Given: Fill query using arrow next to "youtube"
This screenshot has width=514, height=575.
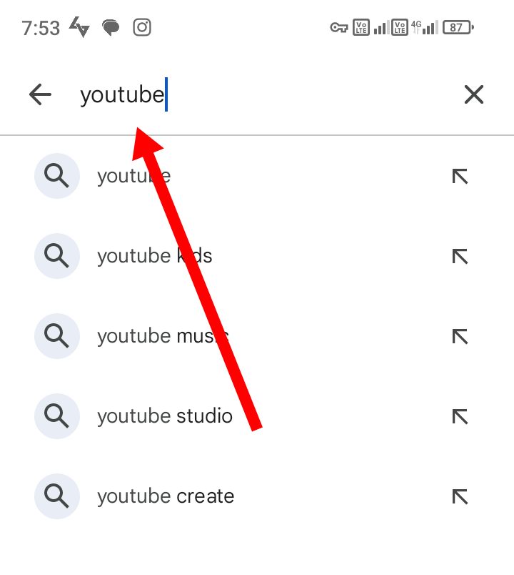Looking at the screenshot, I should click(x=460, y=175).
